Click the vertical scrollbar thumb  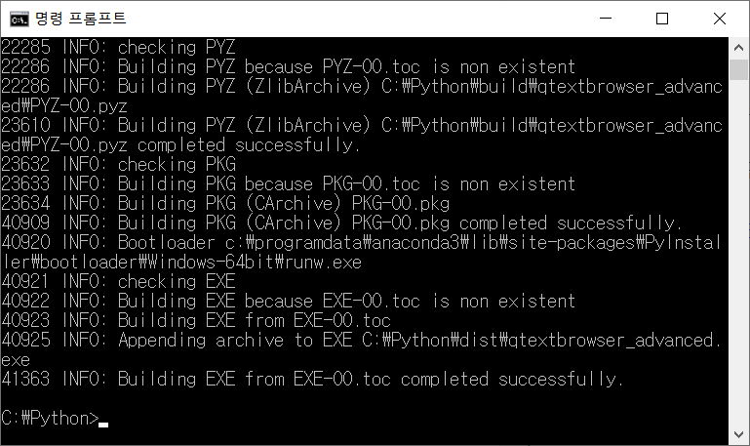pyautogui.click(x=738, y=70)
